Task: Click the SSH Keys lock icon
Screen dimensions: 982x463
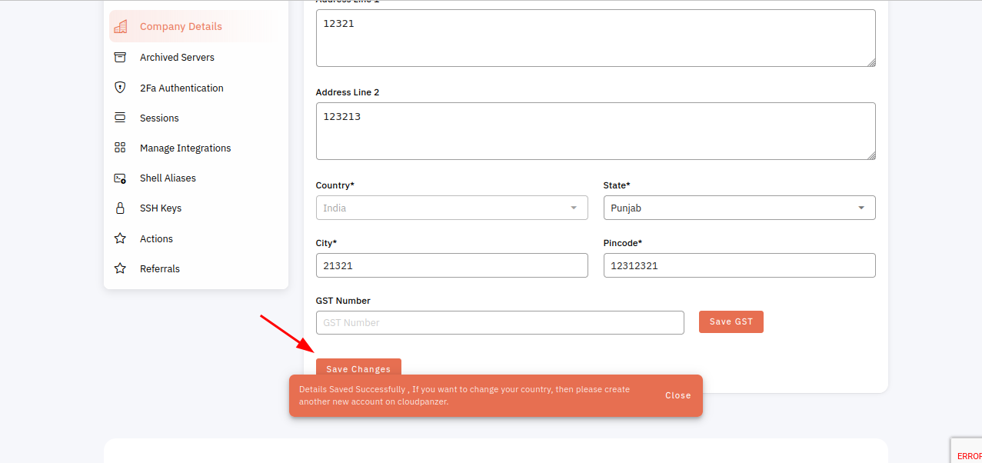Action: (x=120, y=208)
